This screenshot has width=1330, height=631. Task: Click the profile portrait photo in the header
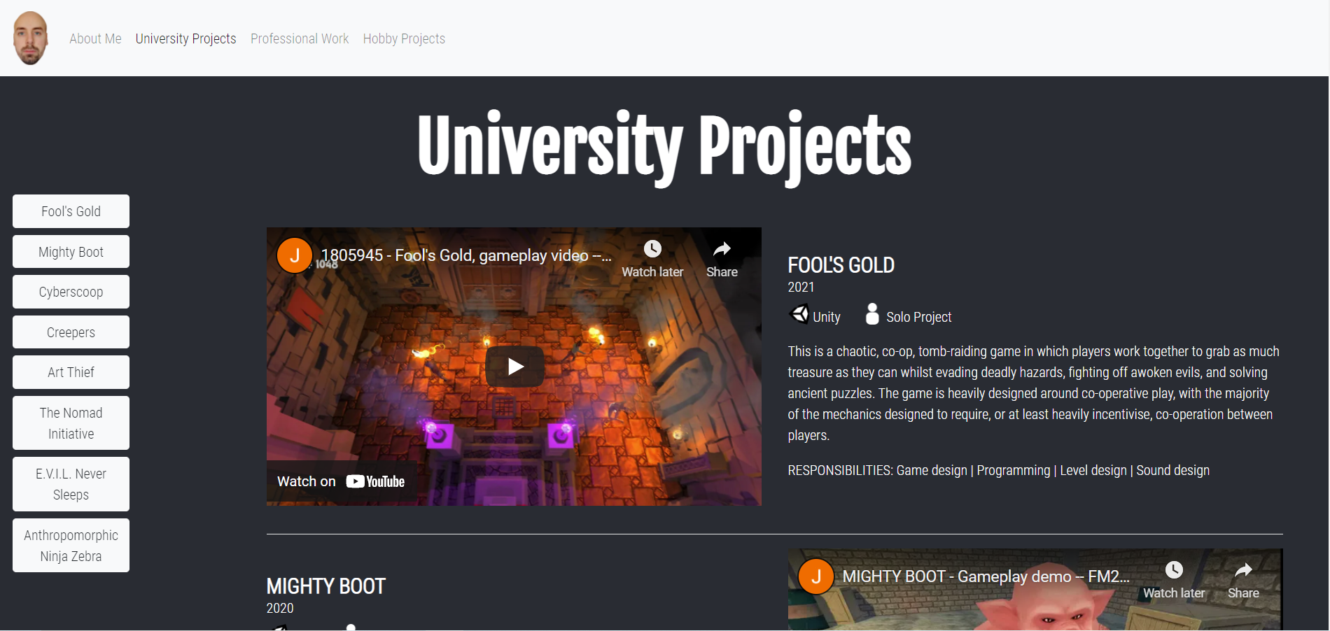click(31, 38)
